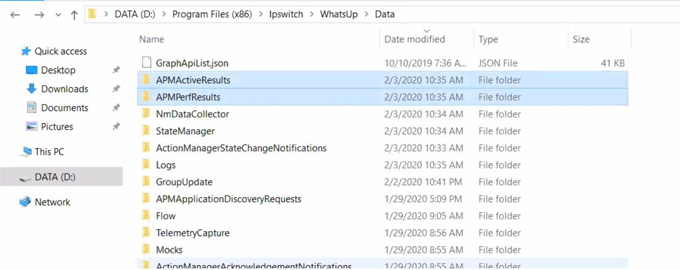The width and height of the screenshot is (680, 270).
Task: Click the This PC computer icon
Action: tap(25, 152)
